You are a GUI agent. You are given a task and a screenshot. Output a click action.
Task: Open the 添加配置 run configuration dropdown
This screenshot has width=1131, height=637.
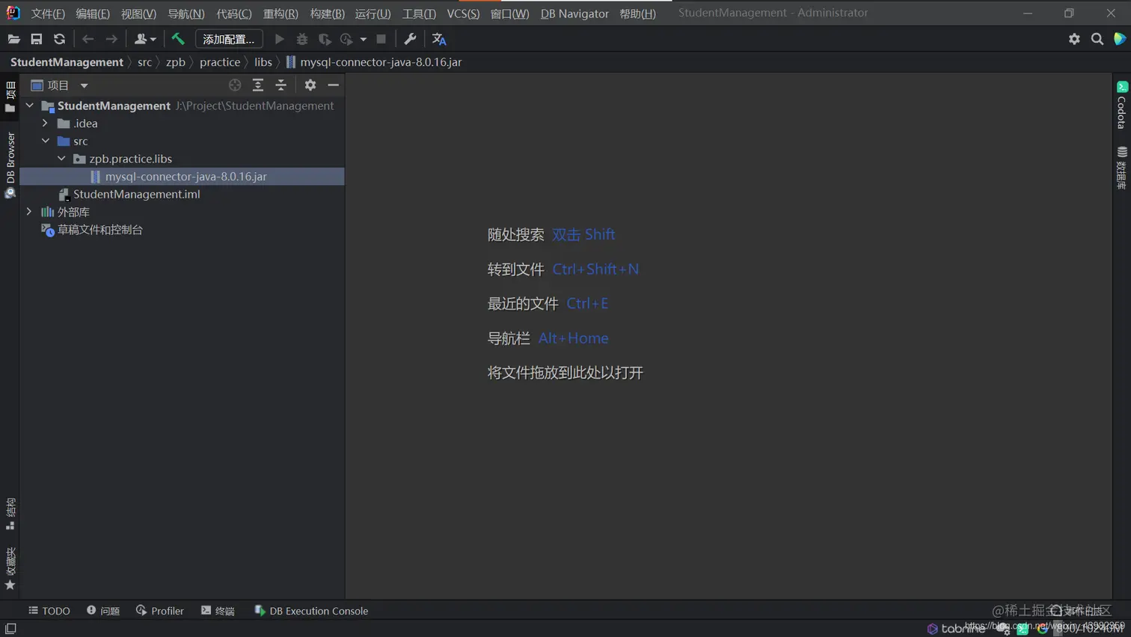coord(229,39)
